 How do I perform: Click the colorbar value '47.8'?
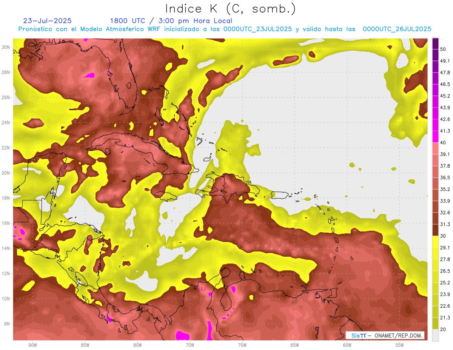[445, 72]
